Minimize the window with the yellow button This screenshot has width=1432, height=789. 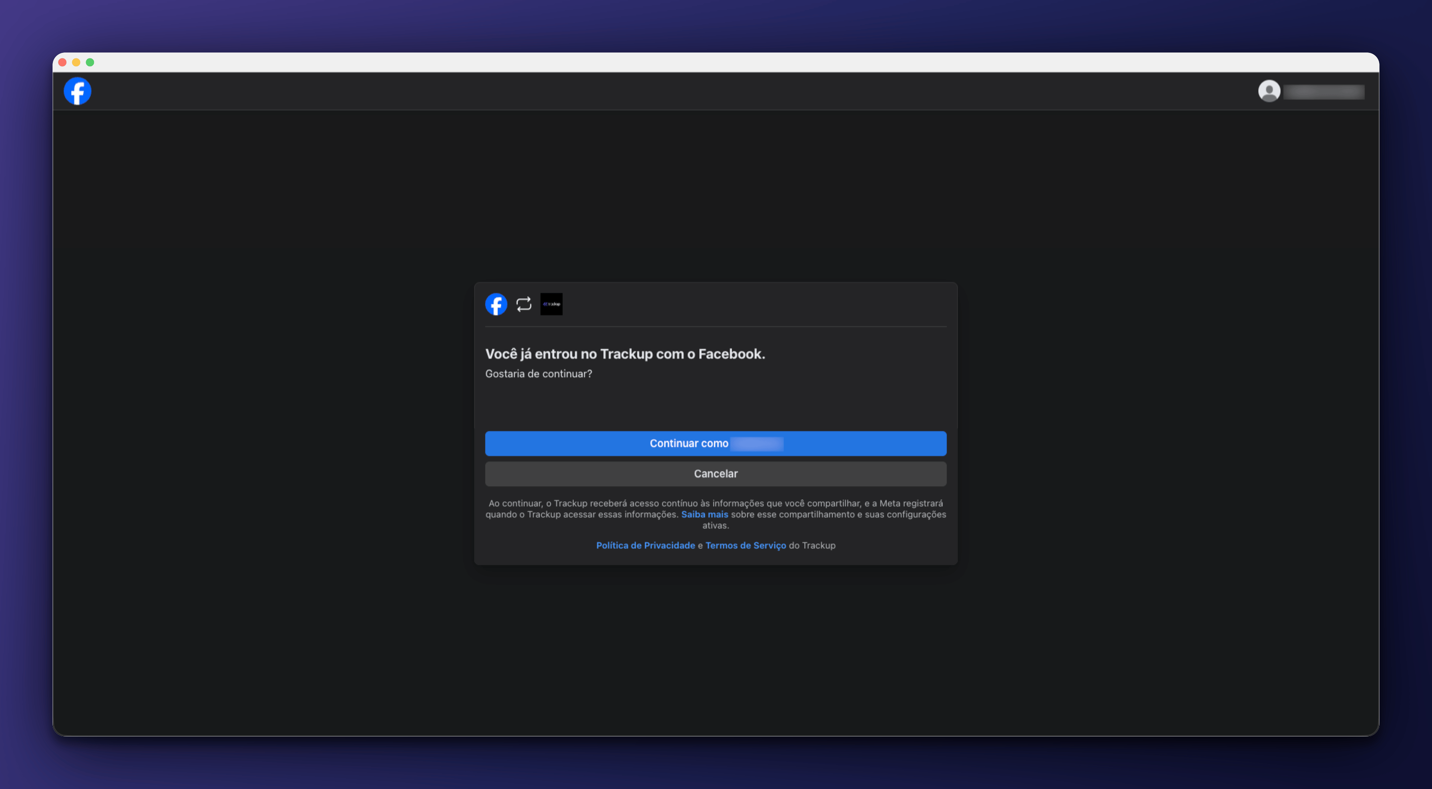(x=76, y=62)
